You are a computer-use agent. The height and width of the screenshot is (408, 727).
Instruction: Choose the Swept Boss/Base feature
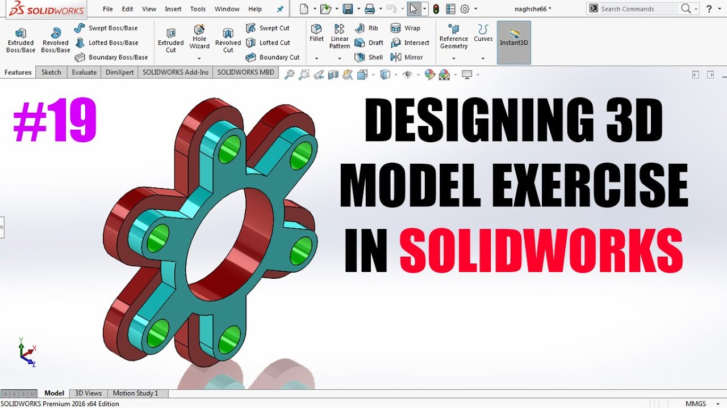point(106,28)
